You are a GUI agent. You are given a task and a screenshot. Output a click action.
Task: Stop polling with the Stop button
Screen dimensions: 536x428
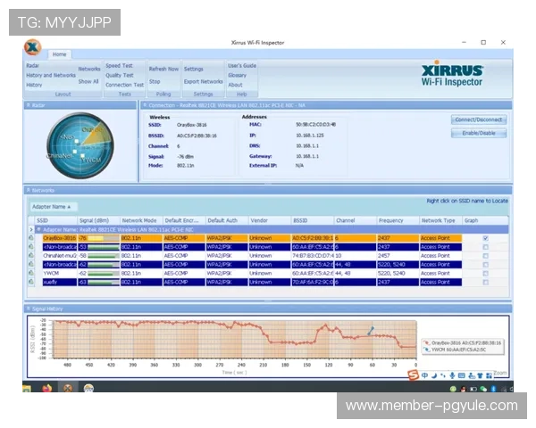pyautogui.click(x=155, y=81)
